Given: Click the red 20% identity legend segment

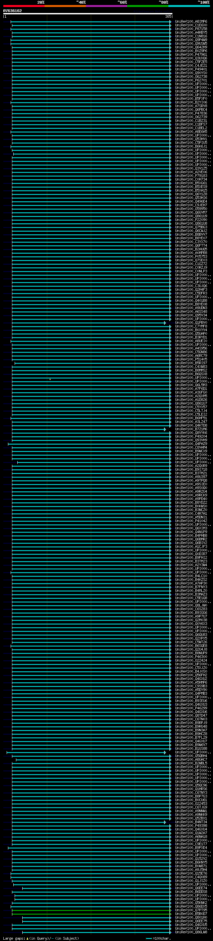Looking at the screenshot, I should [24, 6].
